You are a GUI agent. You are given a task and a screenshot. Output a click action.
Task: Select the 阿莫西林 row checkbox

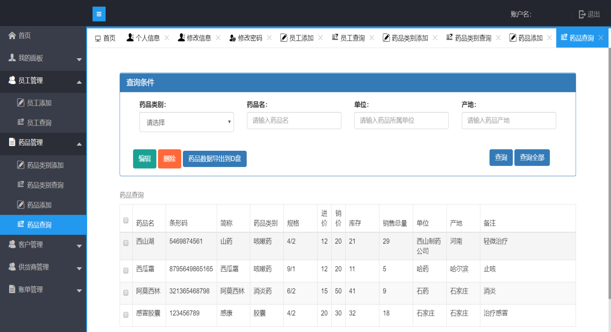click(x=126, y=292)
